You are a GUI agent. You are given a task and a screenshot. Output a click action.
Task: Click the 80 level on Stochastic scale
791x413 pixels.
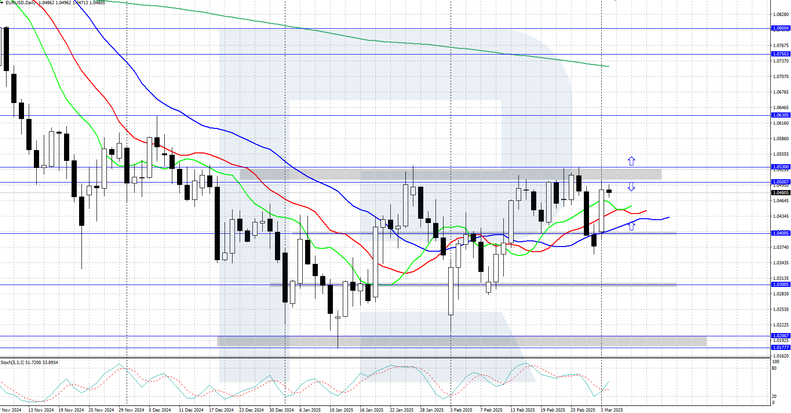(x=775, y=368)
